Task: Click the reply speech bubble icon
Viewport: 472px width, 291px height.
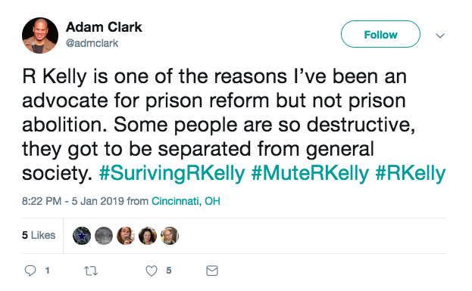Action: (30, 271)
